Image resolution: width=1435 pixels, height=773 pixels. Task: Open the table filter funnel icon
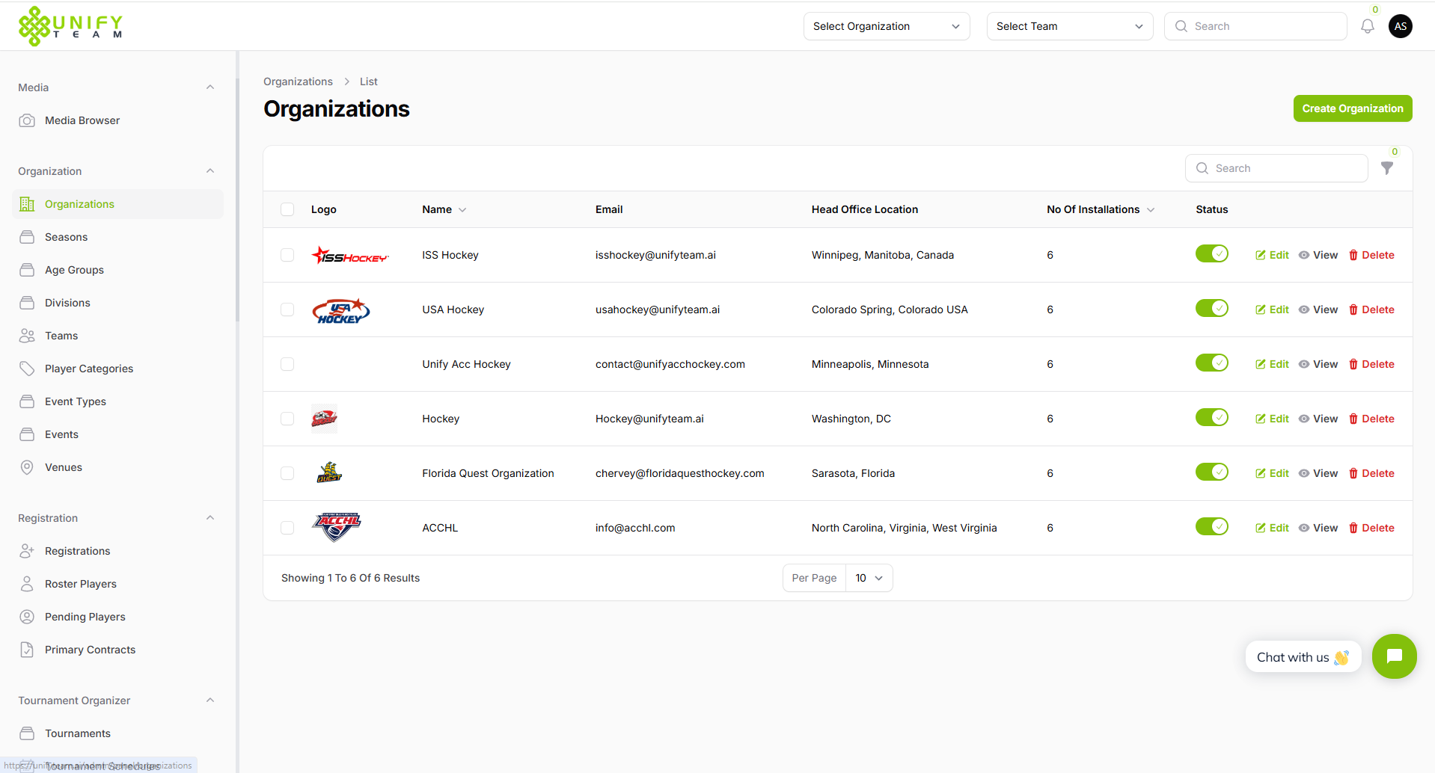click(x=1386, y=168)
